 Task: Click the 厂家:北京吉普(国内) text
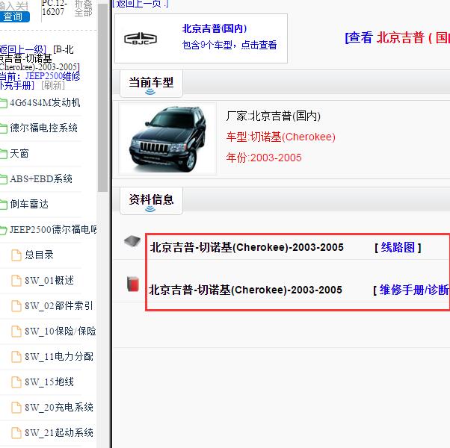point(274,116)
